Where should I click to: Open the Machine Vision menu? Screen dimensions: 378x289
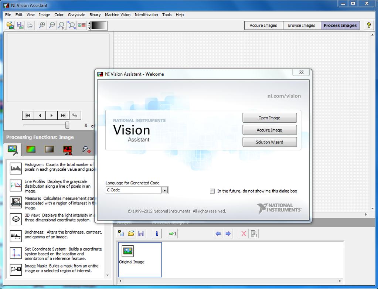[x=118, y=15]
